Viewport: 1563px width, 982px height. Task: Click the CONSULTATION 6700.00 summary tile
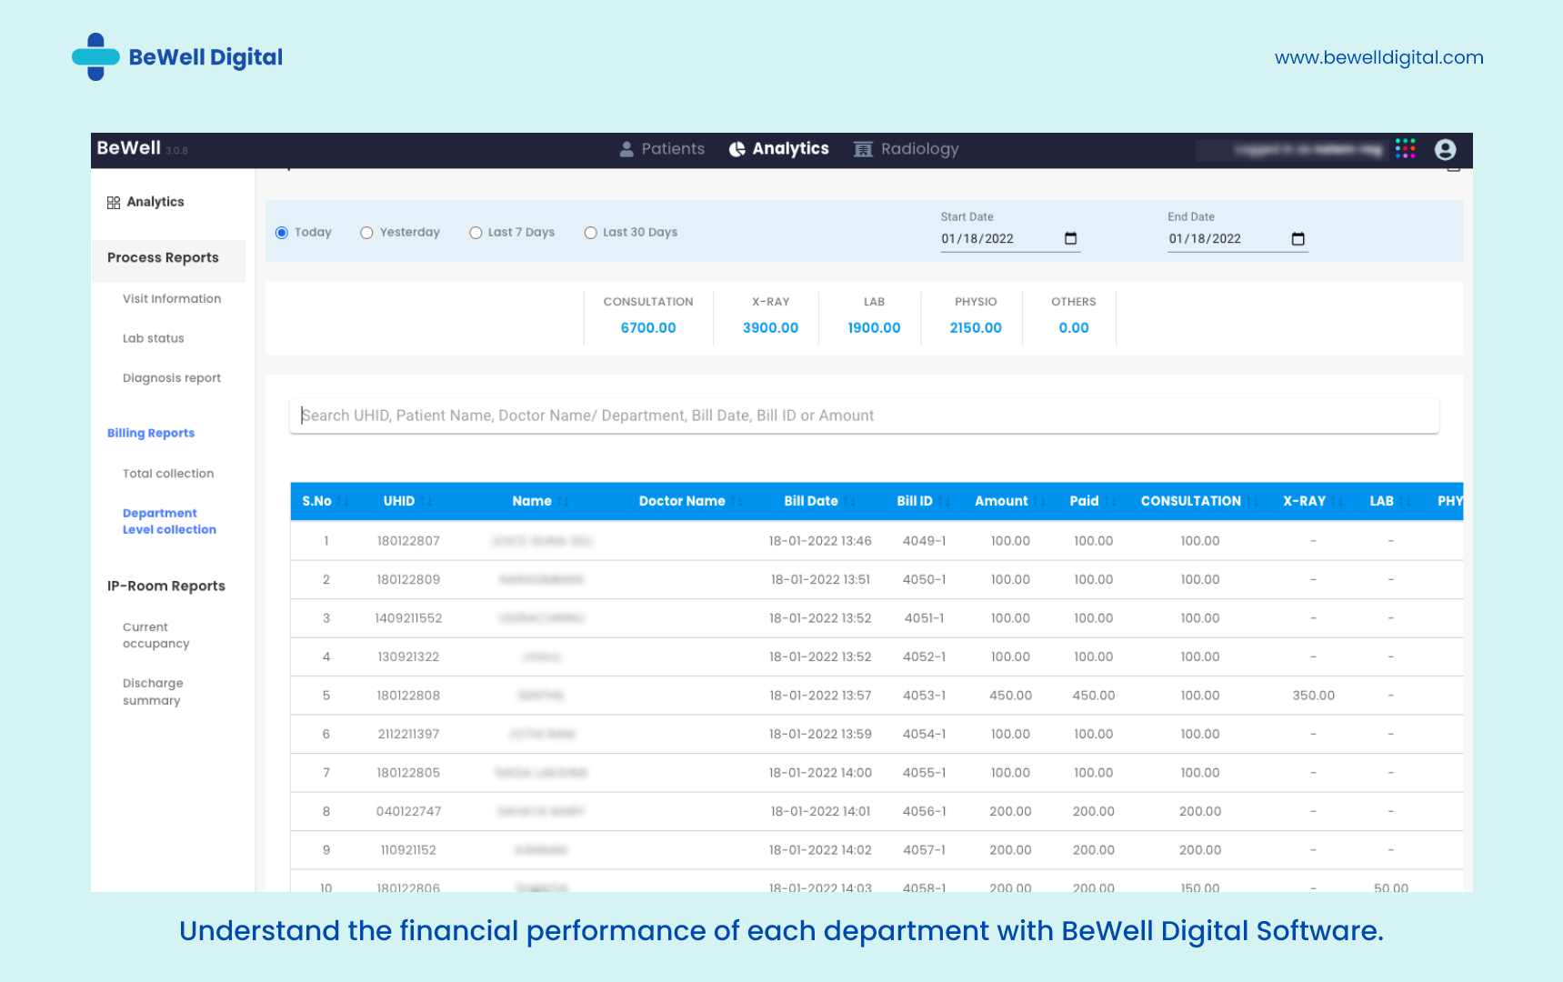(x=647, y=316)
